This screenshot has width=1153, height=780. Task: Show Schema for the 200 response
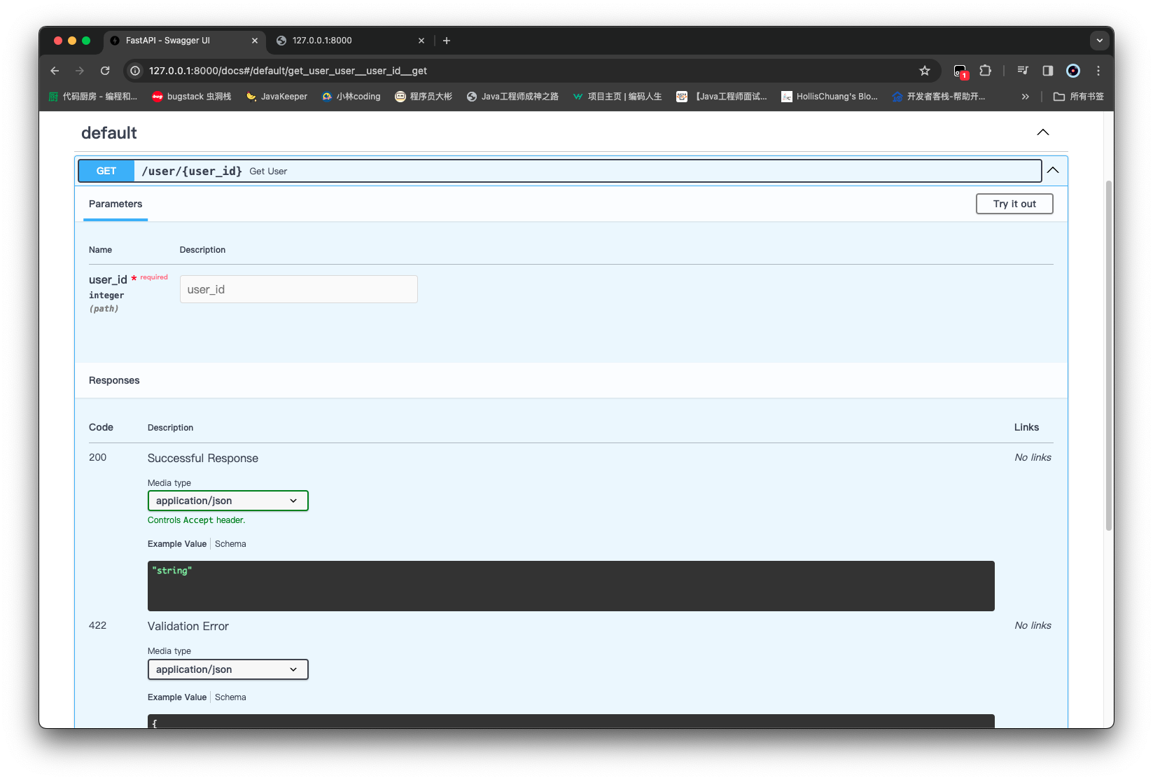[x=230, y=544]
